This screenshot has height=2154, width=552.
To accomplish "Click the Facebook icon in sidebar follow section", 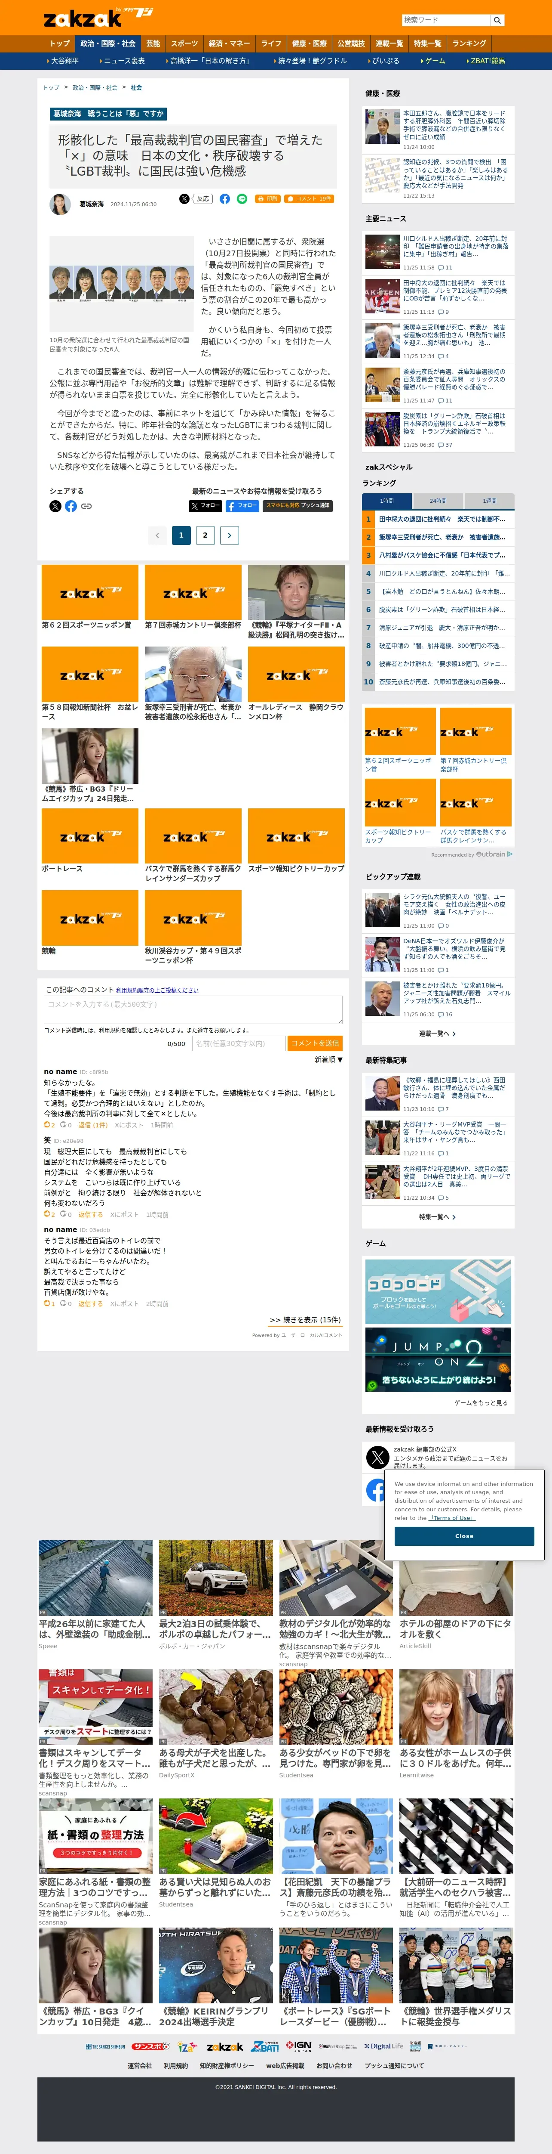I will 376,1489.
